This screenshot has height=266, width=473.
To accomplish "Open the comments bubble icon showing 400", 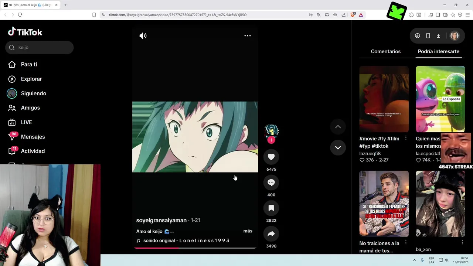I will click(x=271, y=182).
